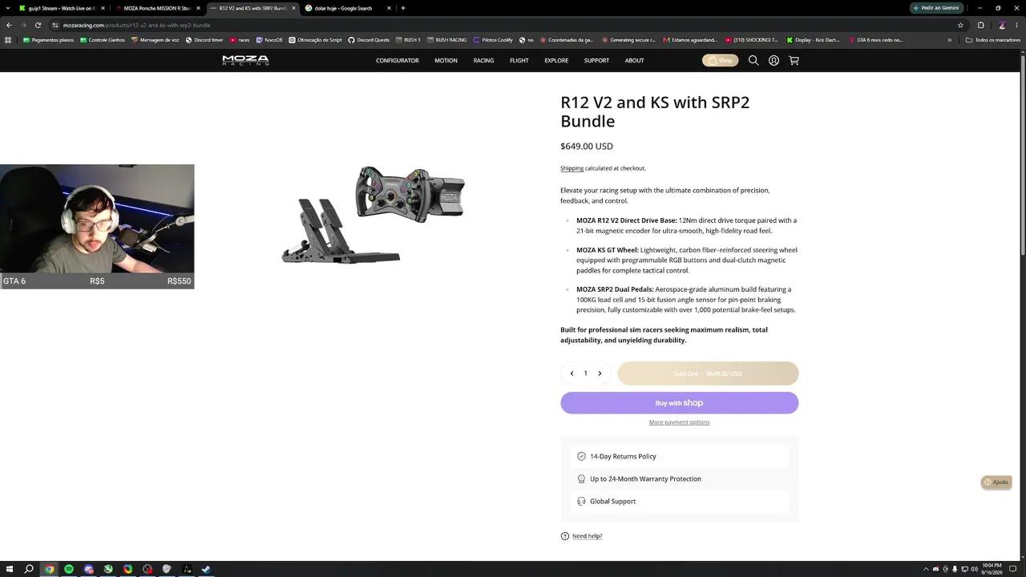Open the taskbar volume icon

974,569
